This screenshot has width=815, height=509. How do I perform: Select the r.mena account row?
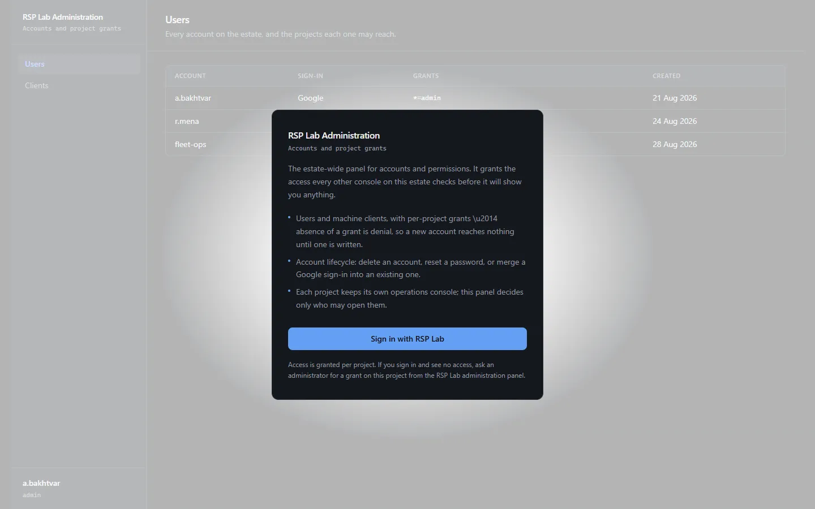(x=475, y=121)
